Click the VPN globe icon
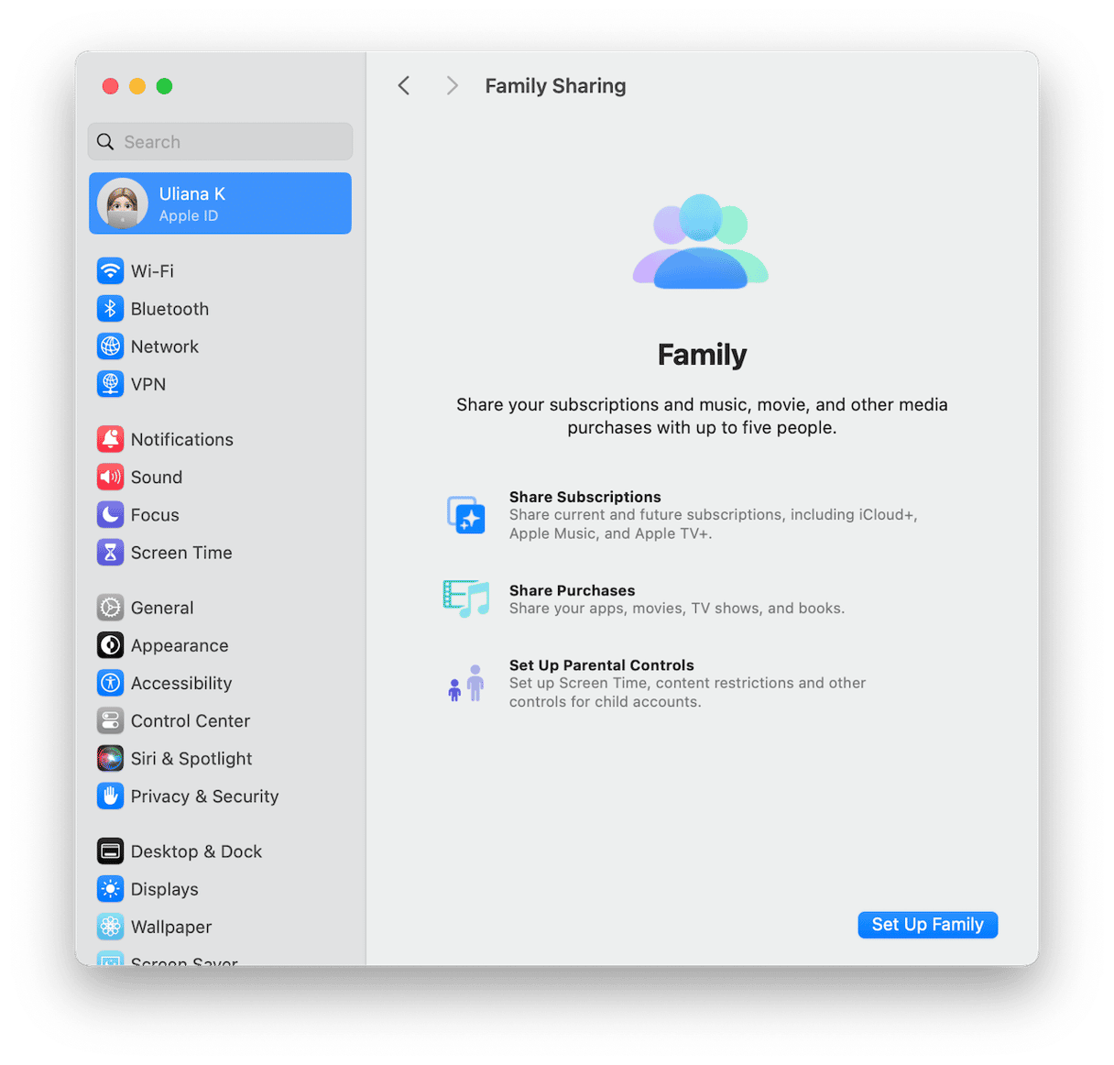Screen dimensions: 1114x1065 [110, 383]
